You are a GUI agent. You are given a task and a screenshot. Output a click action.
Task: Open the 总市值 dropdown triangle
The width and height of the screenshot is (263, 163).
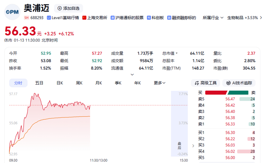point(177,53)
